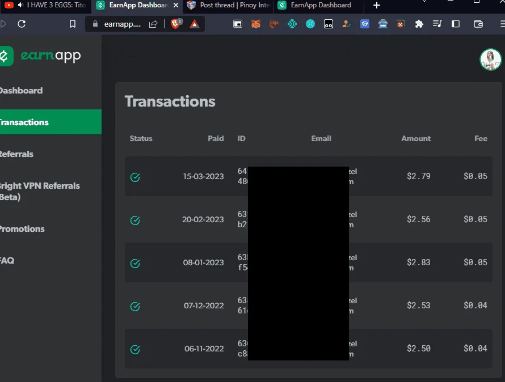Open the teal four-dot extension icon
The image size is (505, 382).
(x=292, y=24)
